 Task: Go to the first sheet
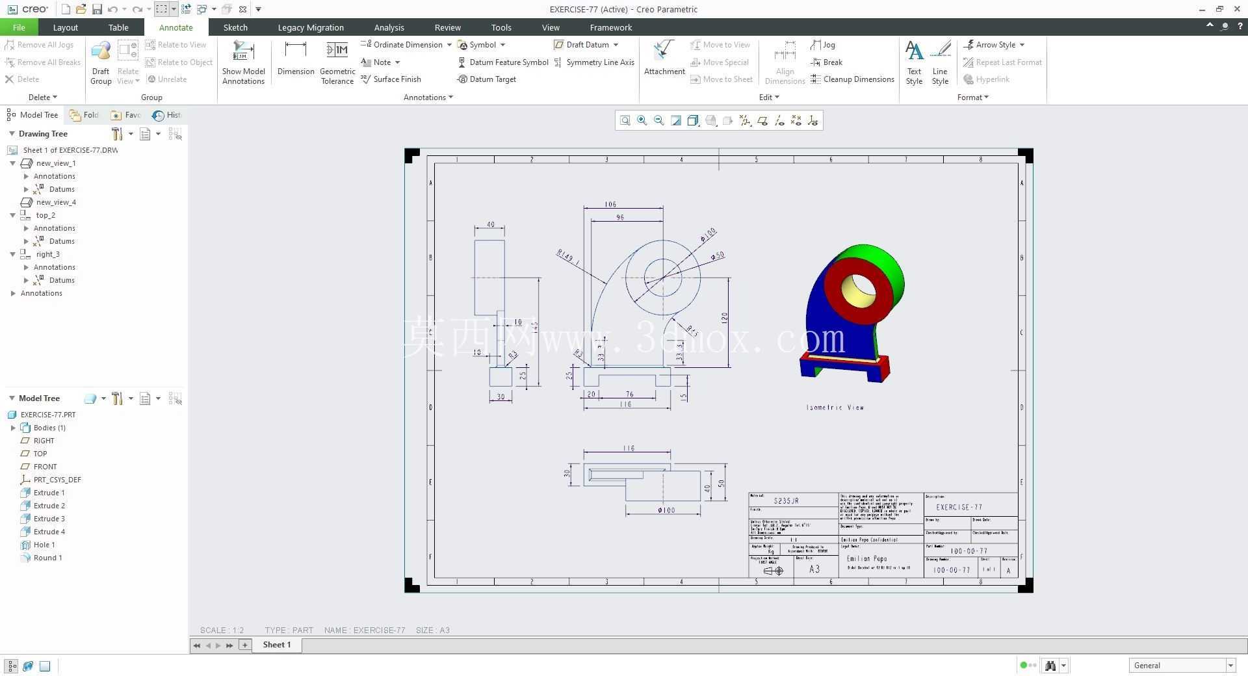(x=197, y=645)
